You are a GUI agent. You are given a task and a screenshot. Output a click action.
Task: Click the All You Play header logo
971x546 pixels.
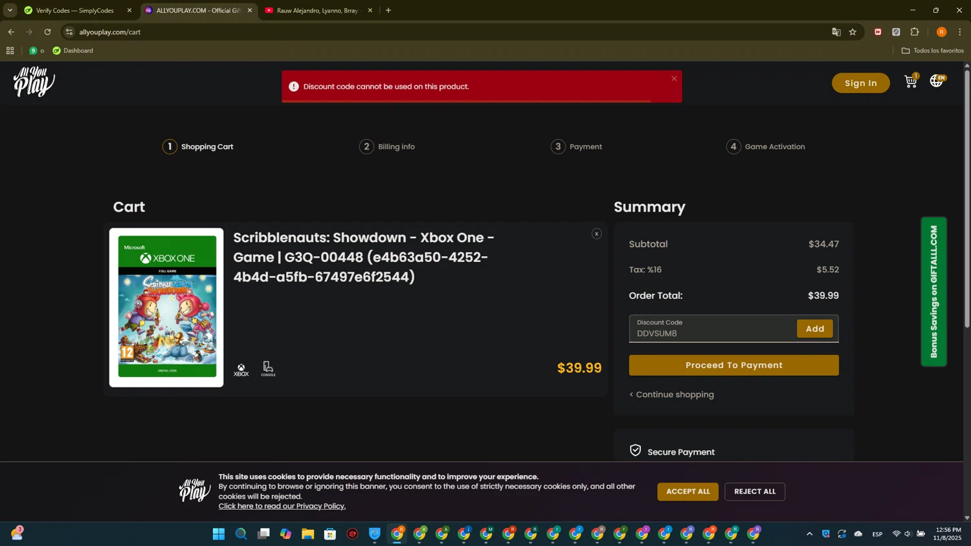pyautogui.click(x=34, y=82)
